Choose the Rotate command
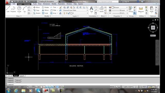This screenshot has width=165, height=93. (45, 7)
